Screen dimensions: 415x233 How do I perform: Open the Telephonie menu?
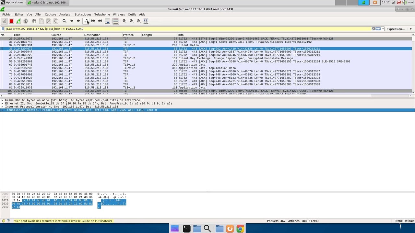click(x=102, y=15)
